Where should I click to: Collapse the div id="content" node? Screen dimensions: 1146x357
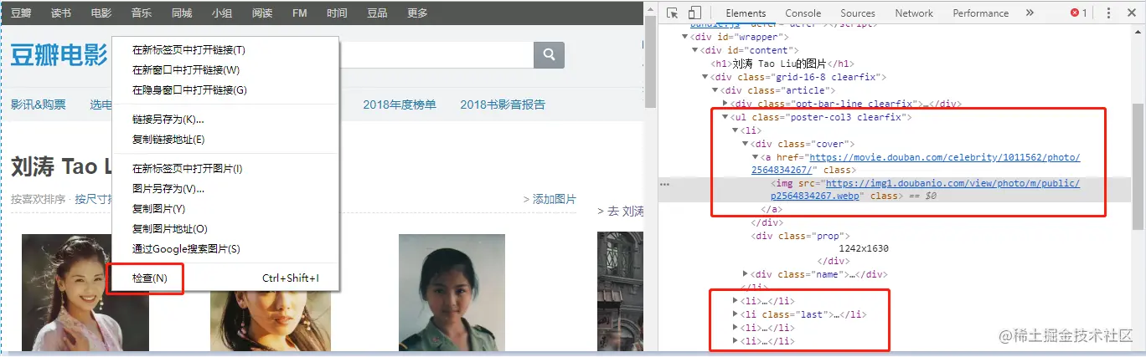point(694,50)
